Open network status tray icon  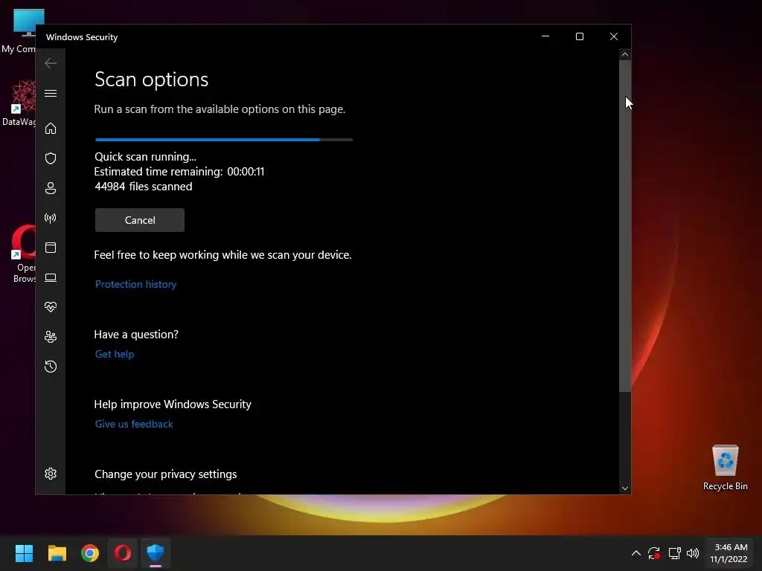(674, 553)
